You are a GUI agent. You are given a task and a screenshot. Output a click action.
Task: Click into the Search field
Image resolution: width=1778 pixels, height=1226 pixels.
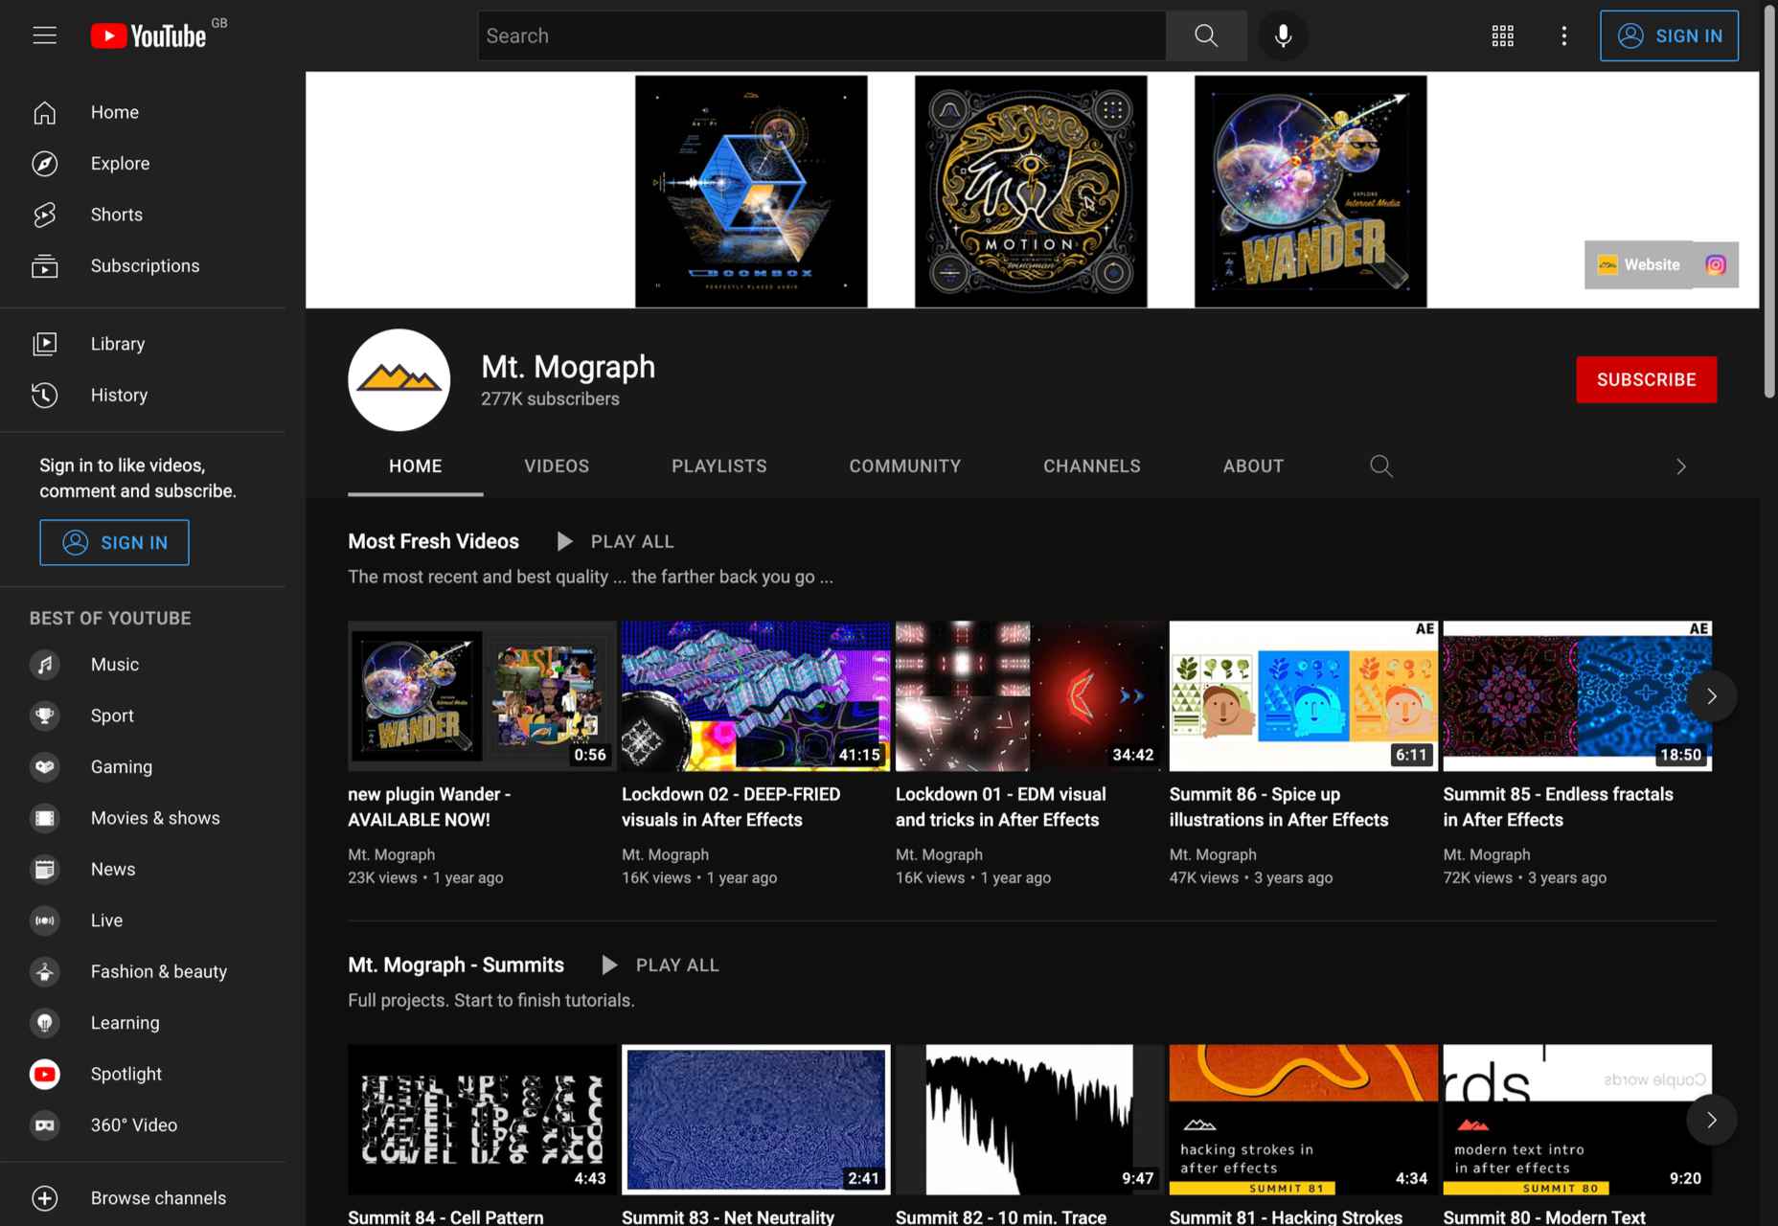tap(822, 35)
